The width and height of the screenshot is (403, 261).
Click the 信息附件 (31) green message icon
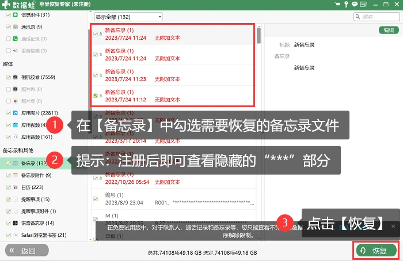coord(16,14)
